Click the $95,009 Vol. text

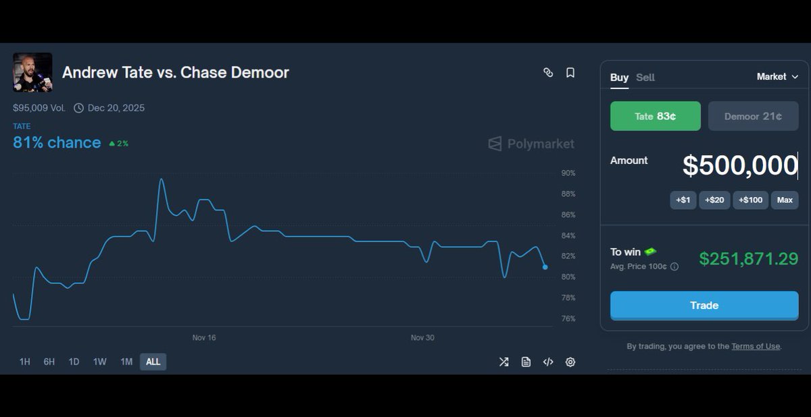pyautogui.click(x=39, y=108)
